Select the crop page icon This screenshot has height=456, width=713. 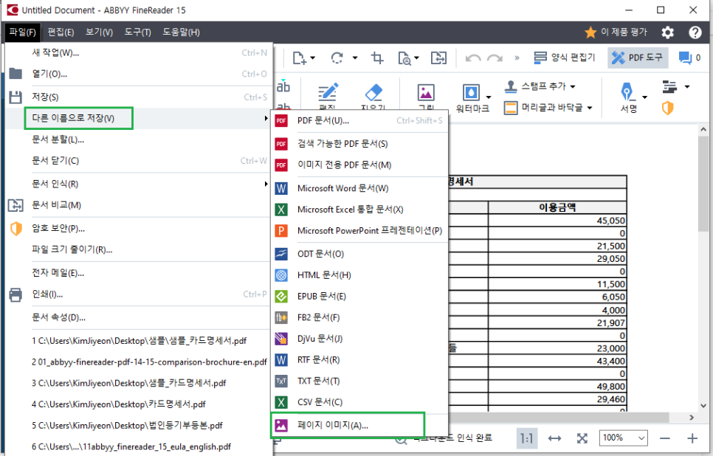[377, 58]
